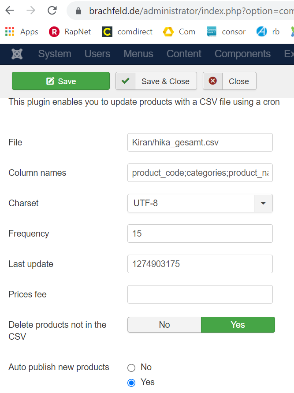Click the Save & Close button
The height and width of the screenshot is (393, 294).
pyautogui.click(x=156, y=81)
